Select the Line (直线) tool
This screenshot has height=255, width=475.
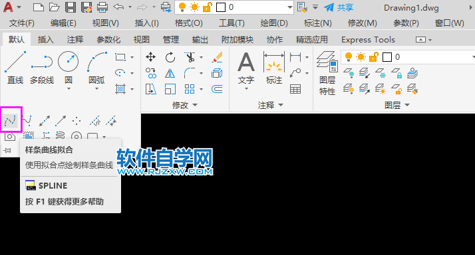pyautogui.click(x=15, y=67)
